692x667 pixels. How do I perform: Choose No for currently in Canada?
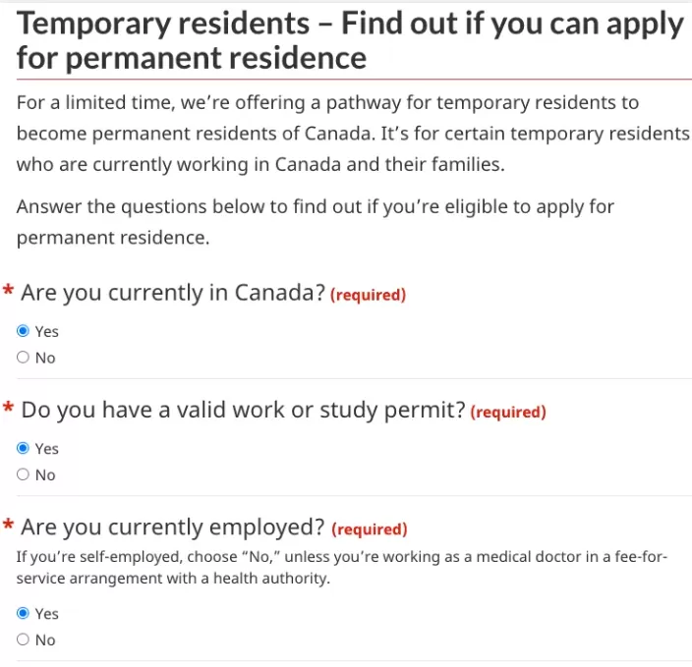(23, 357)
